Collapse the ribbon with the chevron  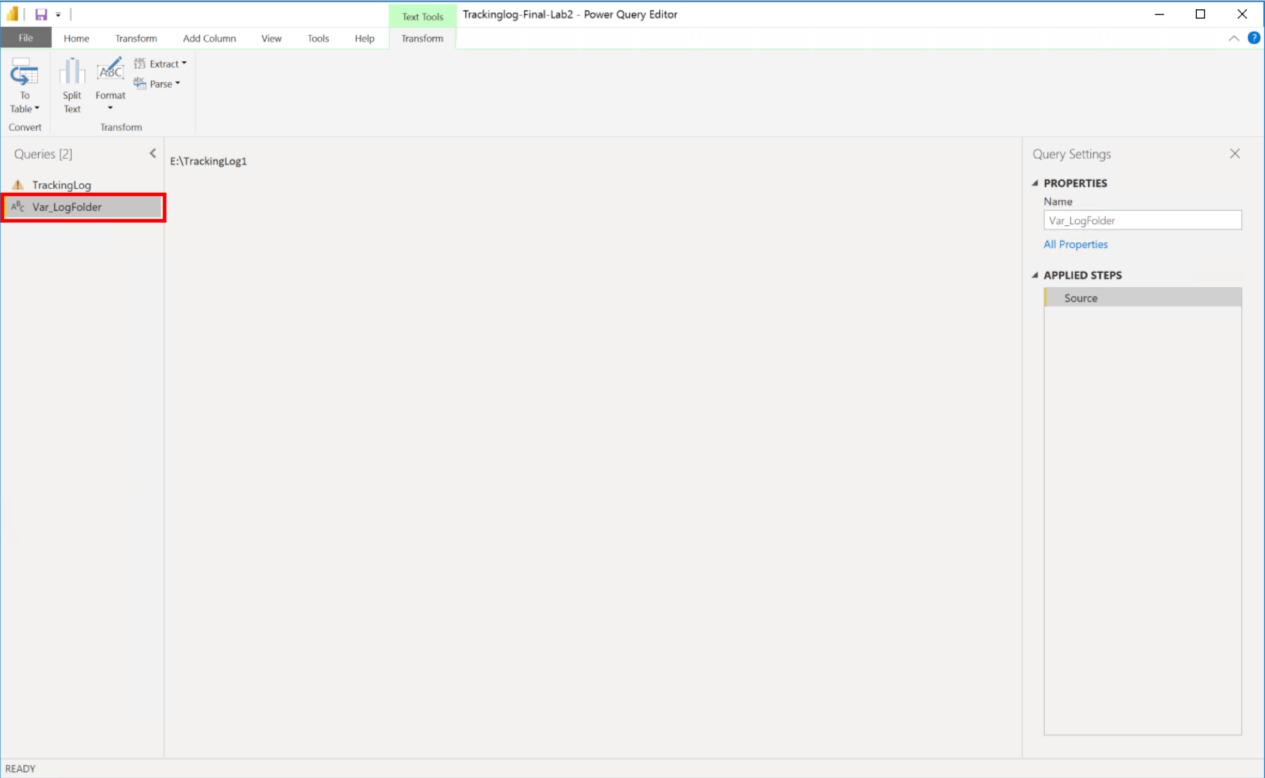click(x=1233, y=38)
